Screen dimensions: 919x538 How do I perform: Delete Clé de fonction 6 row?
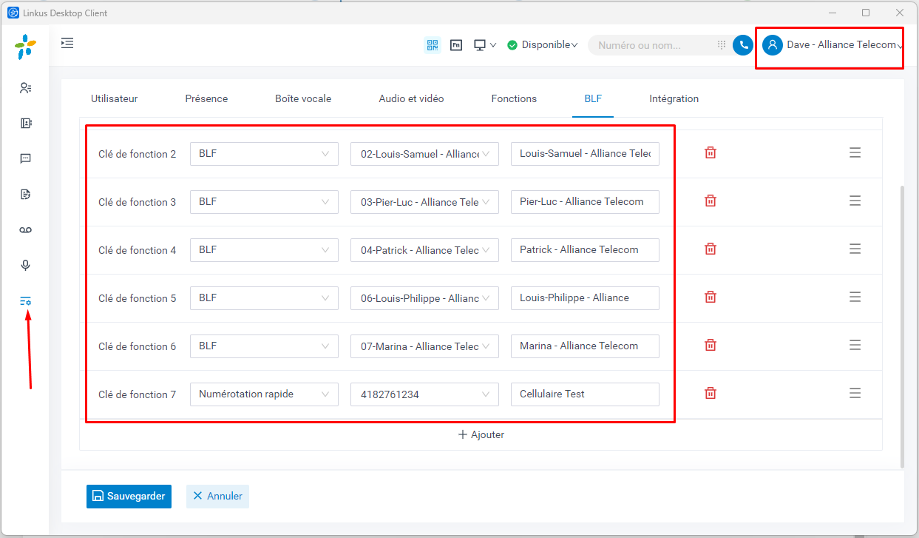(711, 345)
